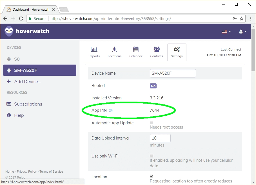Click the Home footer link
Viewport: 256px width, 185px height.
(x=10, y=172)
